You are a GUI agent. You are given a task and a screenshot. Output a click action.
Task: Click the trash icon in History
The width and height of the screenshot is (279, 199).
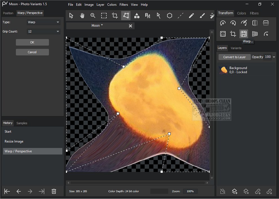pos(54,191)
